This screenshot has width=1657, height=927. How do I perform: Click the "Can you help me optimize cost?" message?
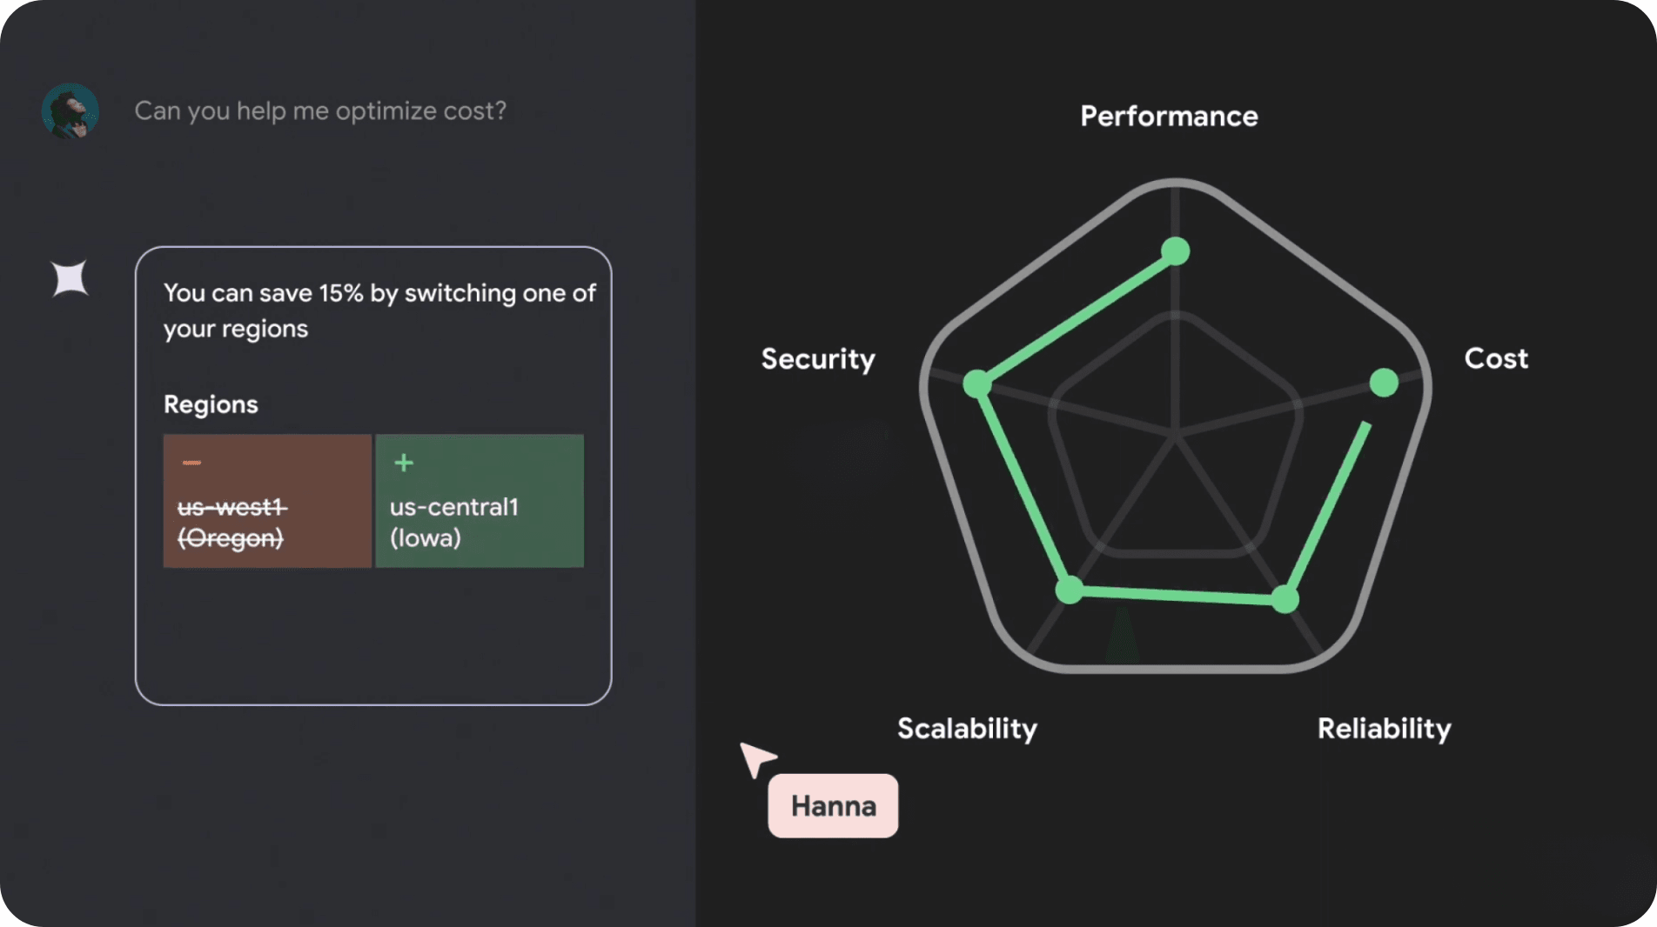point(320,111)
